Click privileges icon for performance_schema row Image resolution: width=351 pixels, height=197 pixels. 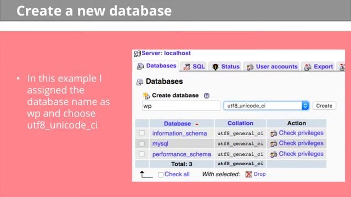[x=274, y=154]
